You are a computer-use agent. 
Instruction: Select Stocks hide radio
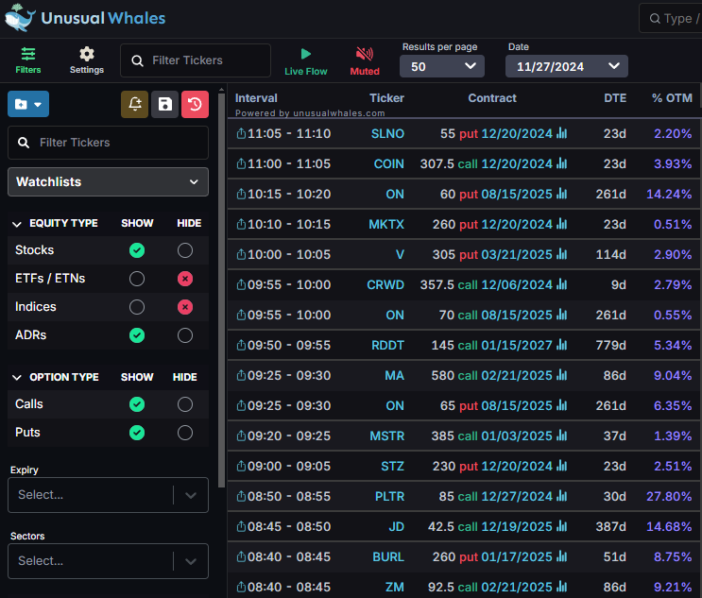click(185, 250)
